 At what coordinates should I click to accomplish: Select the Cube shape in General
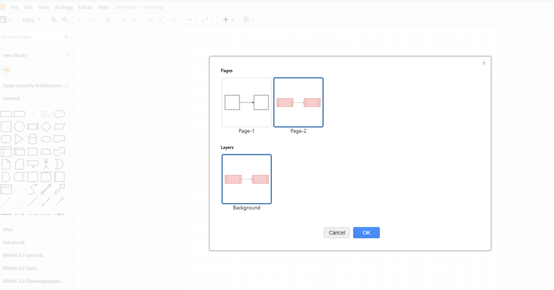(x=19, y=152)
